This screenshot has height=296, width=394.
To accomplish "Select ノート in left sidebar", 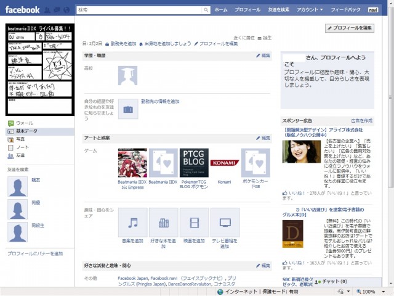I will point(22,147).
